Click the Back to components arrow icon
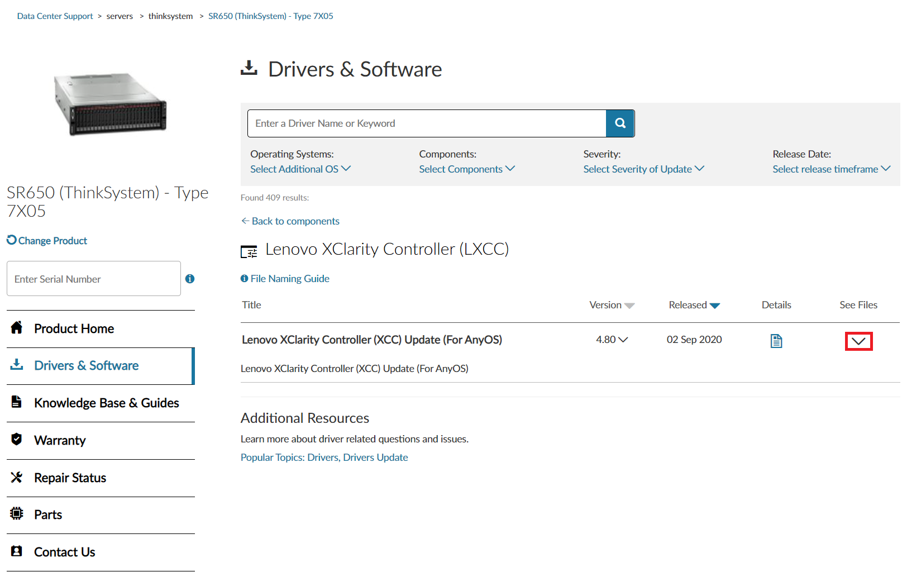 (x=245, y=221)
